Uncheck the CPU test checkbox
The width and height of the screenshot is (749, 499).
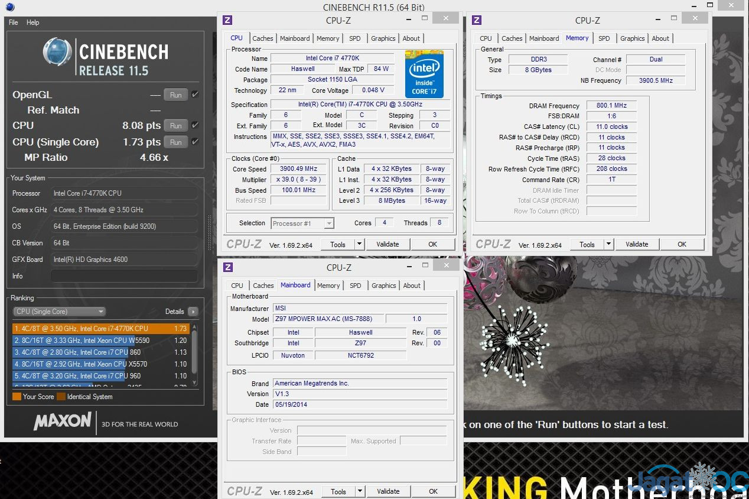[195, 125]
